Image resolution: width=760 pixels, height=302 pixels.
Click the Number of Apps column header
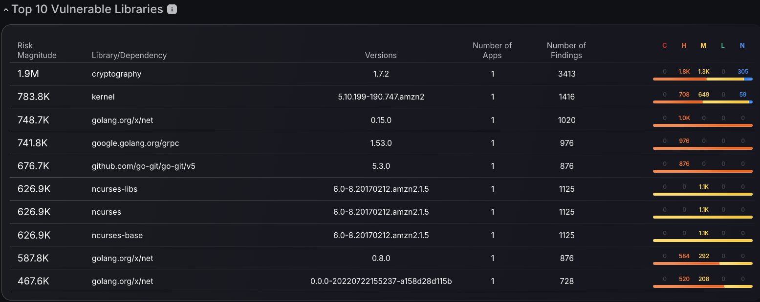point(492,50)
